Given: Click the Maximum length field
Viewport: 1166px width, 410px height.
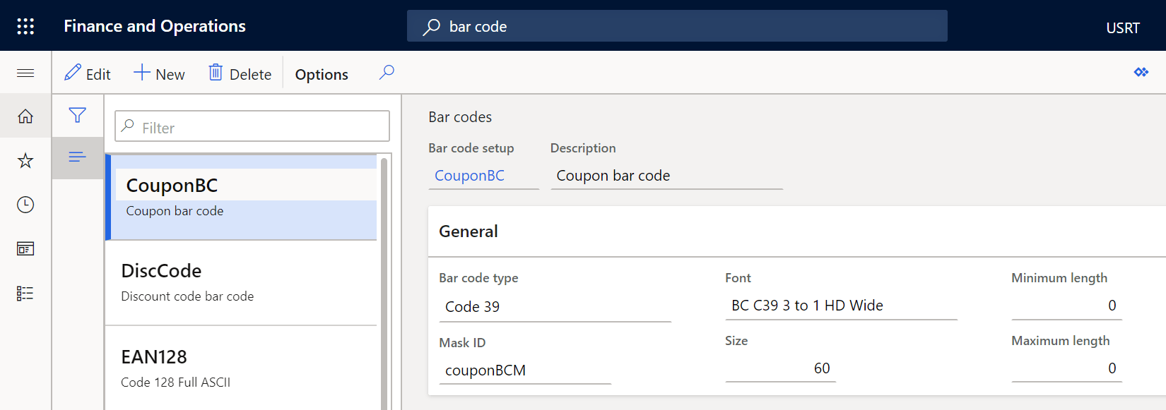Looking at the screenshot, I should pos(1066,368).
